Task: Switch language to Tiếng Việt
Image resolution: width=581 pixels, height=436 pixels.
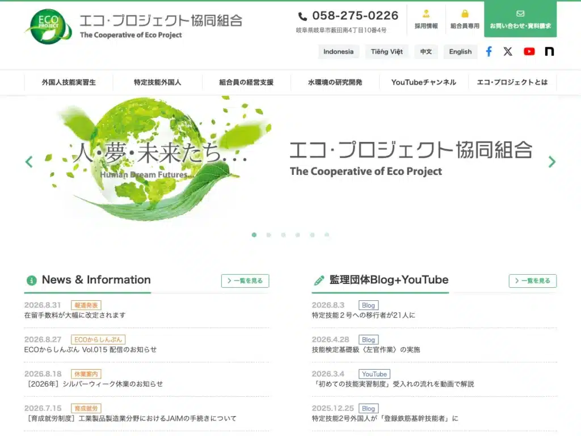Action: 387,52
